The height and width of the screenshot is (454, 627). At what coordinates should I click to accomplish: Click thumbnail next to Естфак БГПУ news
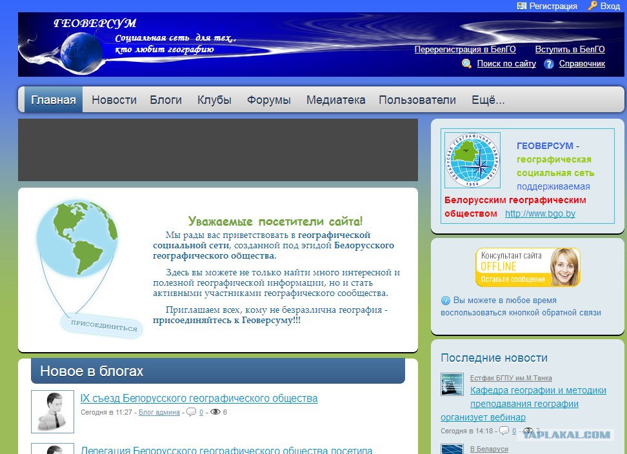pos(452,384)
